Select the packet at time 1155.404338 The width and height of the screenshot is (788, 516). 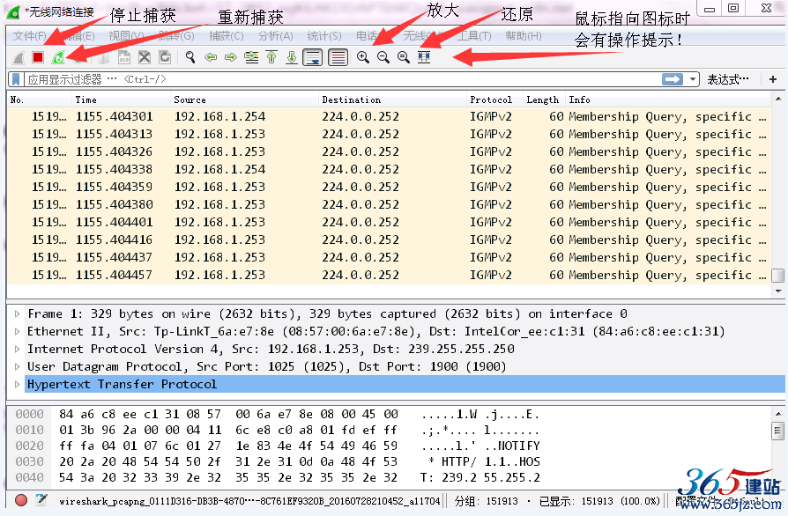(x=389, y=169)
